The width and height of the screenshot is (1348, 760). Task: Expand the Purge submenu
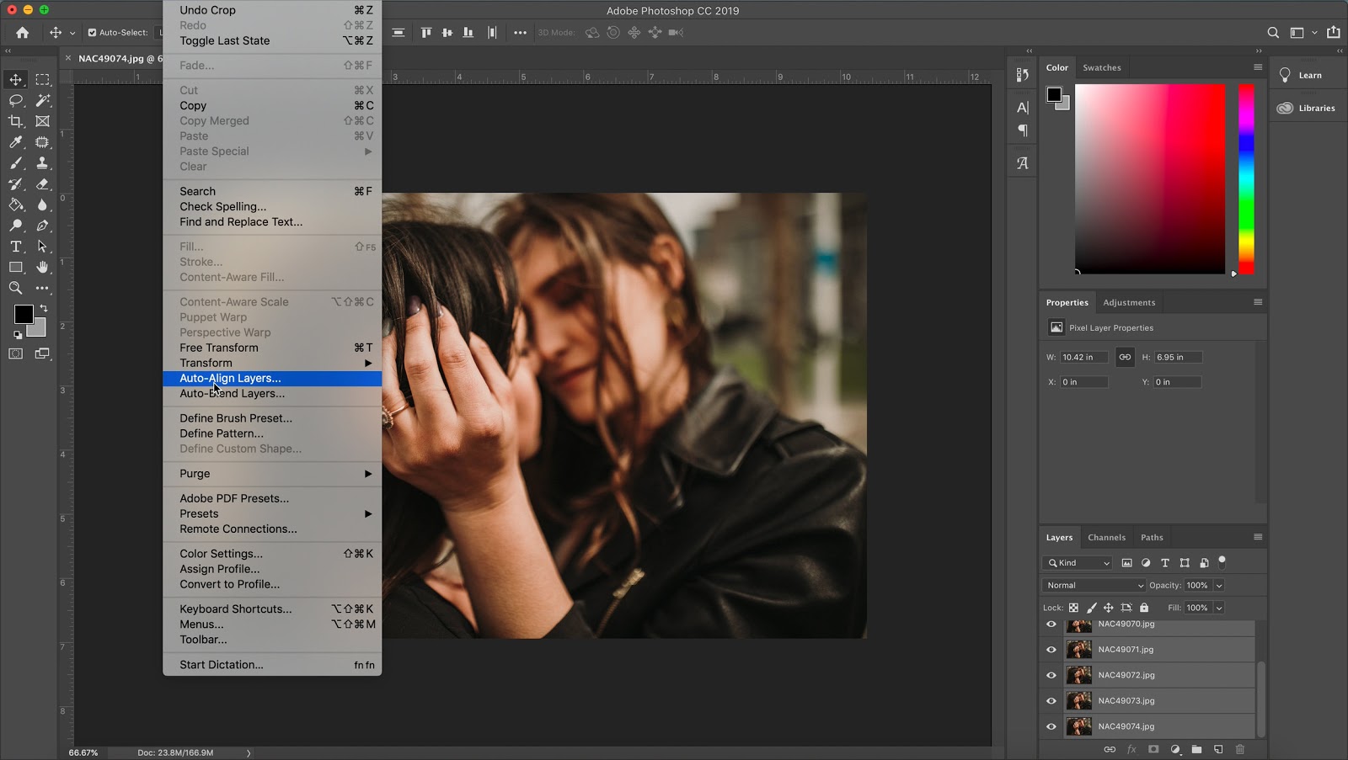coord(272,474)
